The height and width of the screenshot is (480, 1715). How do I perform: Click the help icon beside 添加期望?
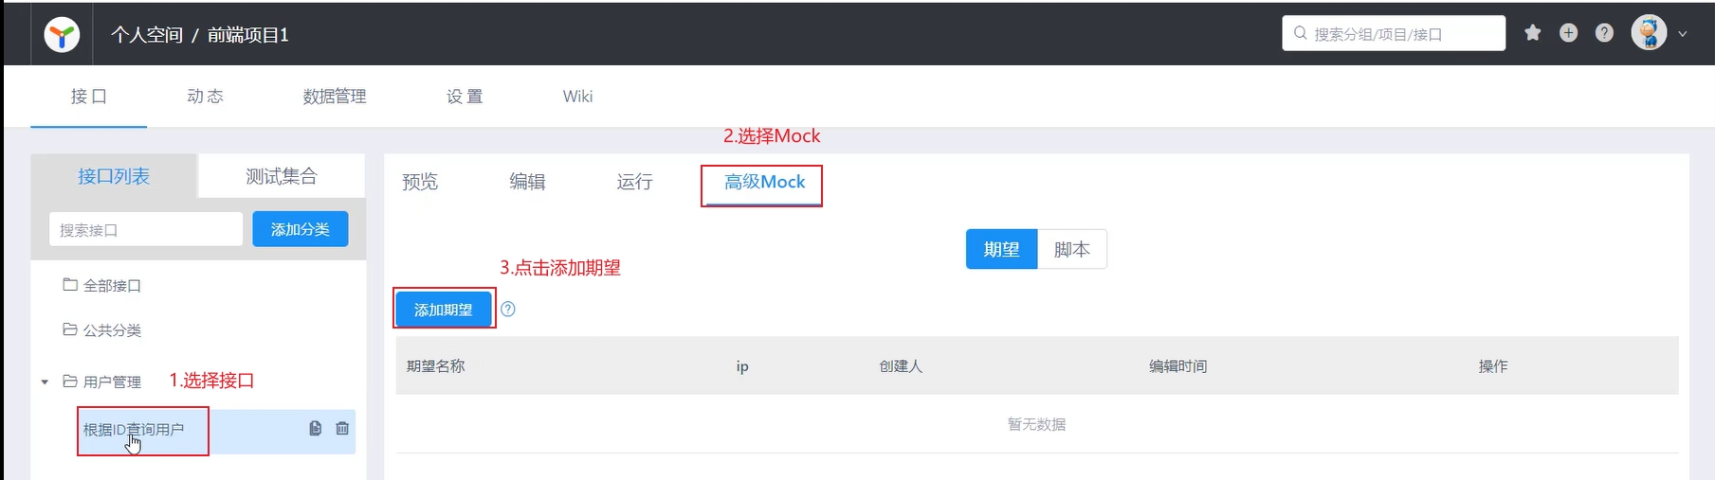(508, 309)
